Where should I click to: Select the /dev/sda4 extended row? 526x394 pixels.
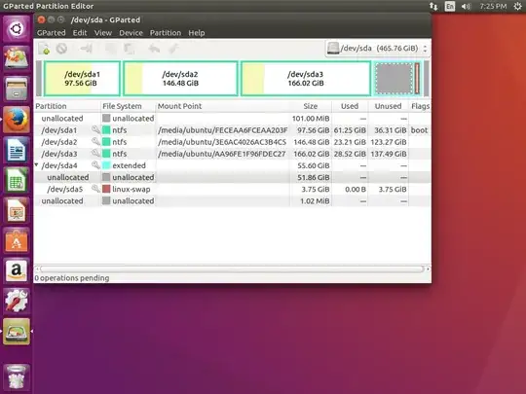click(x=233, y=165)
